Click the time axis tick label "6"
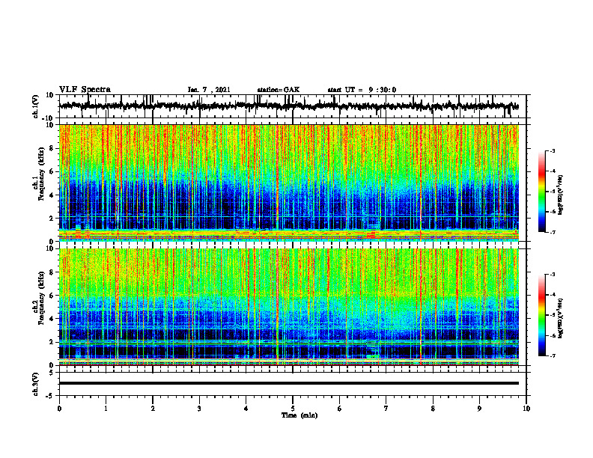Image resolution: width=593 pixels, height=458 pixels. (x=340, y=408)
